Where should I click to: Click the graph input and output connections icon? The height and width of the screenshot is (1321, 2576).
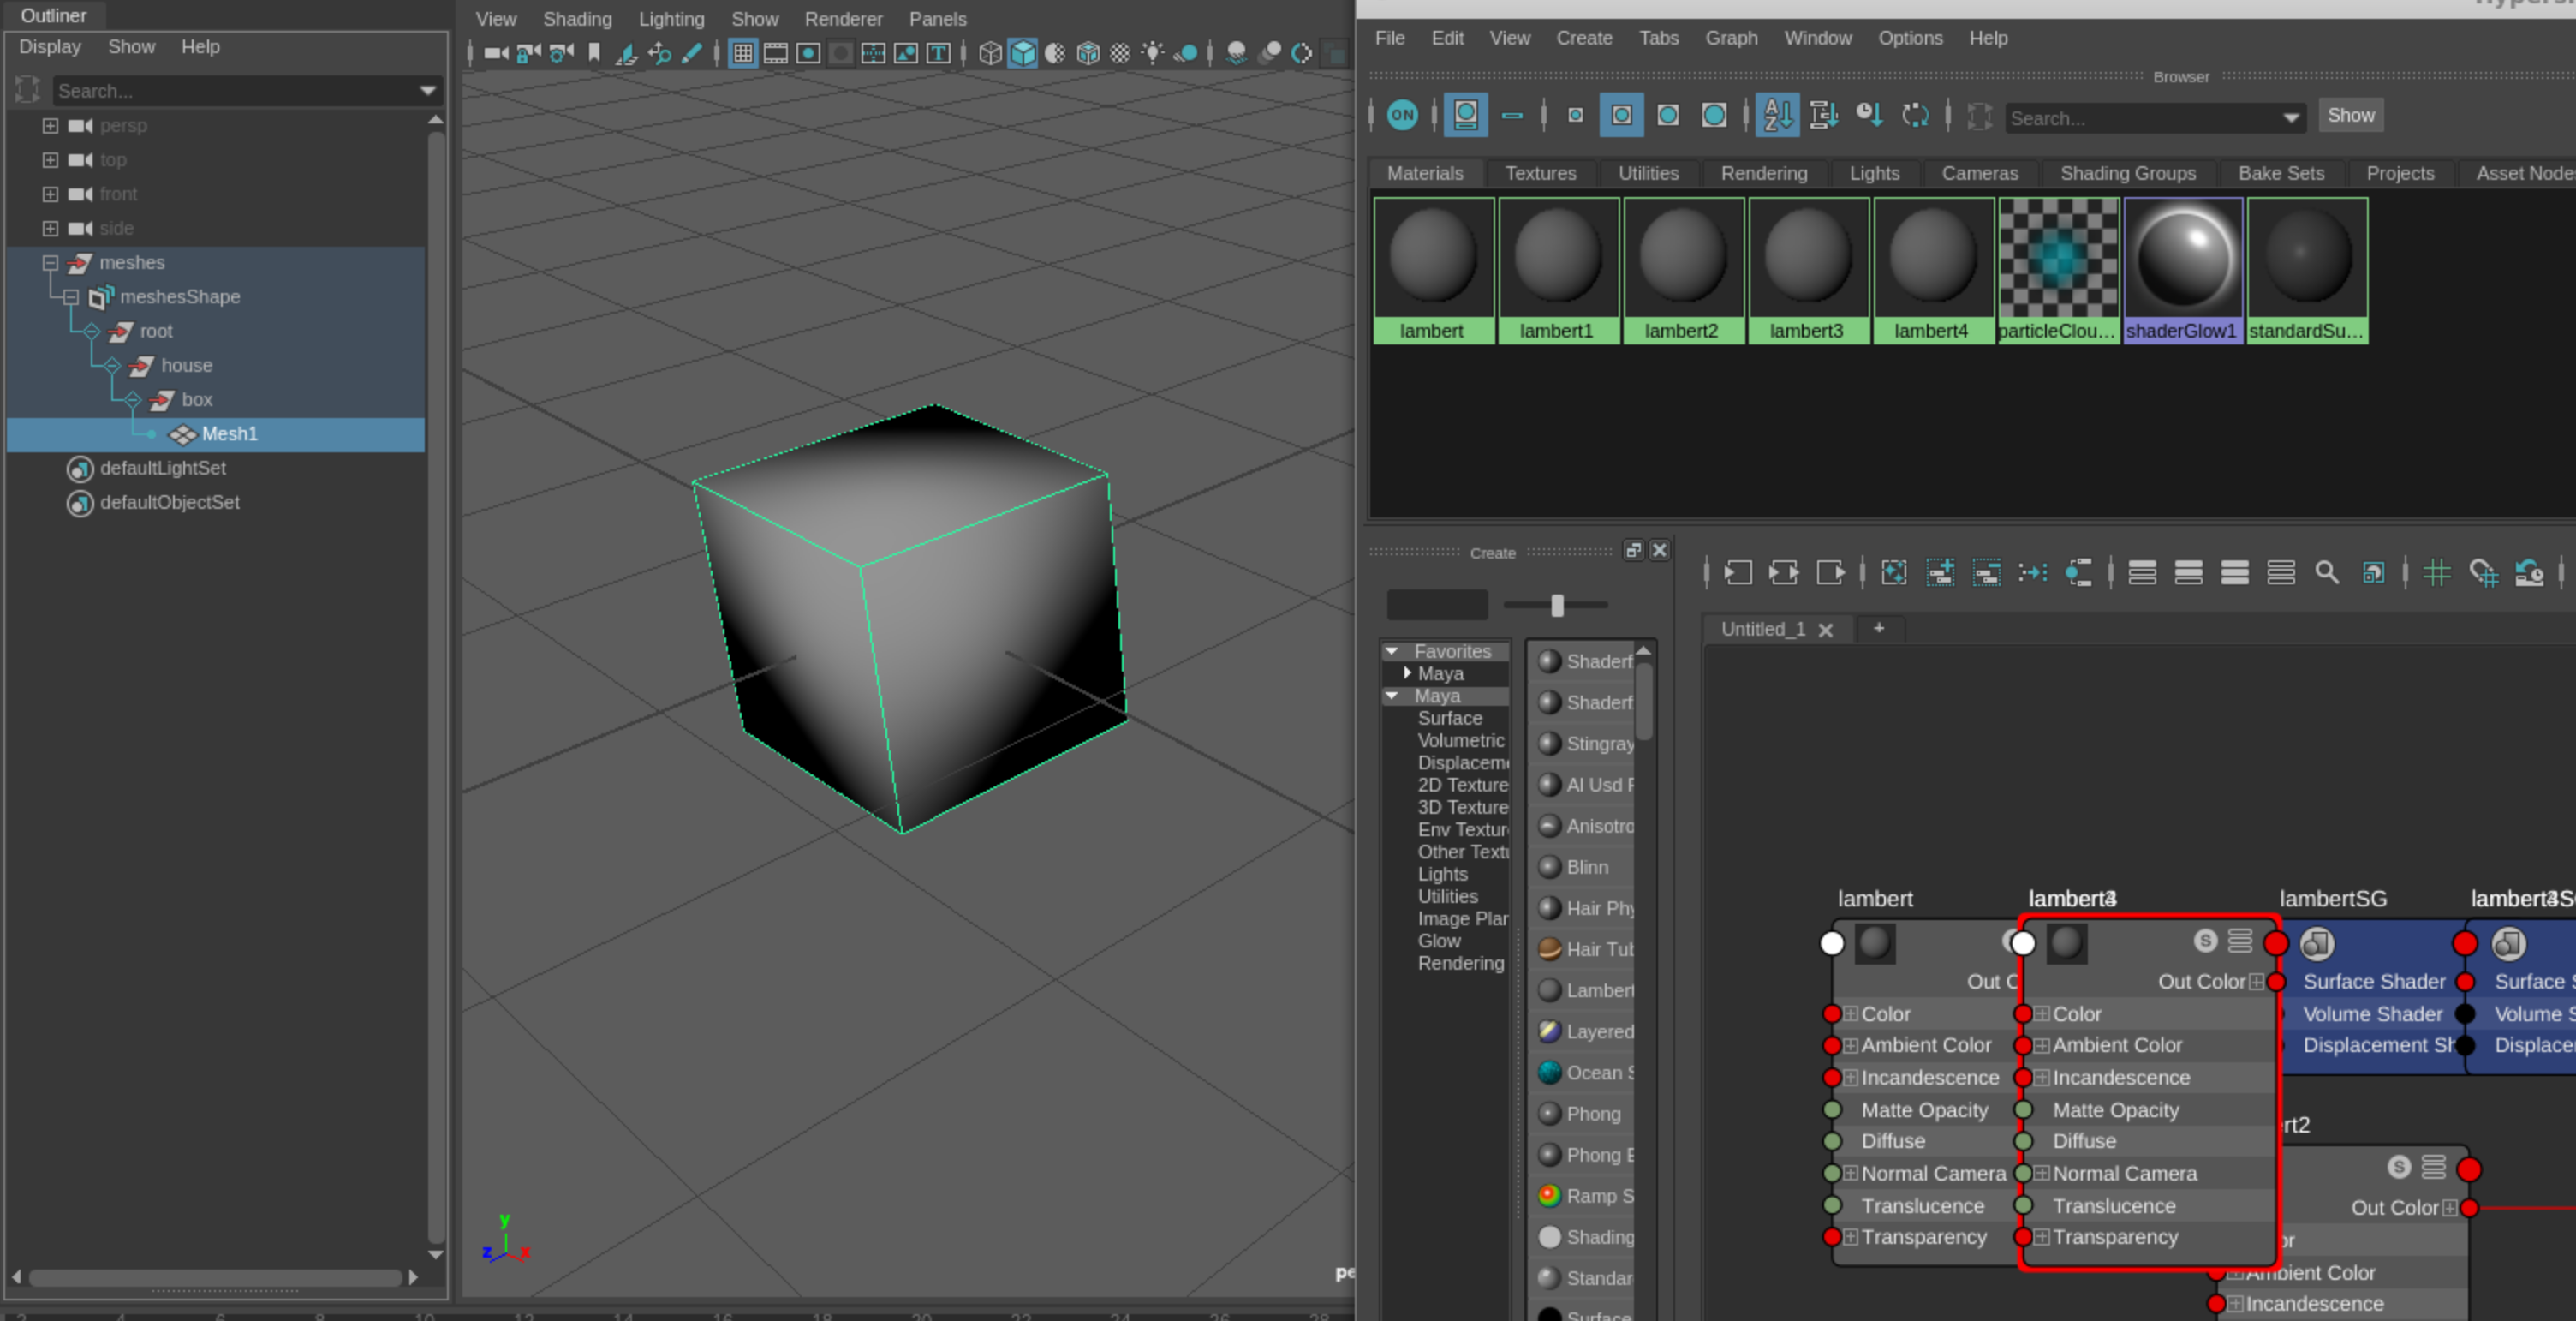[1784, 573]
